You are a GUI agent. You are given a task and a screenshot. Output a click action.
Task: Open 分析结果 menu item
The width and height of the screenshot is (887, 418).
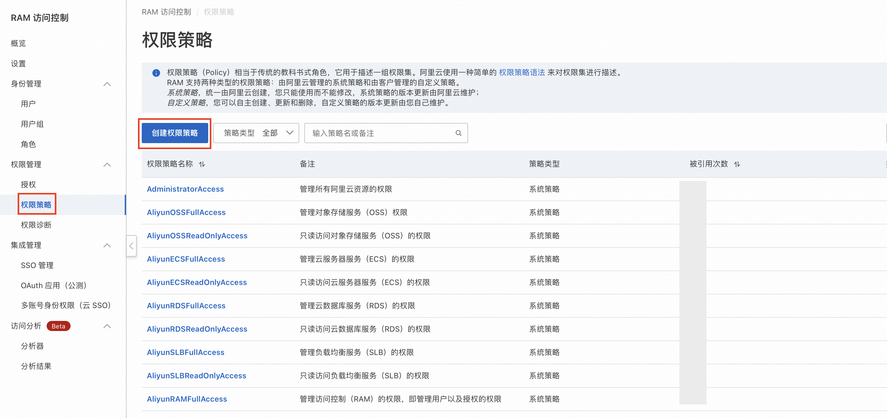36,366
